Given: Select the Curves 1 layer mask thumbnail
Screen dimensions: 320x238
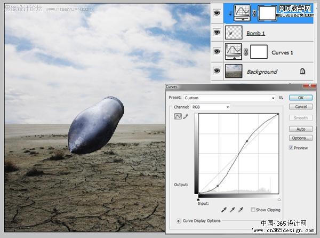Looking at the screenshot, I should pos(259,52).
